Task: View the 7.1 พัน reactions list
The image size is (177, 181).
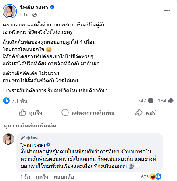Action: click(x=18, y=100)
